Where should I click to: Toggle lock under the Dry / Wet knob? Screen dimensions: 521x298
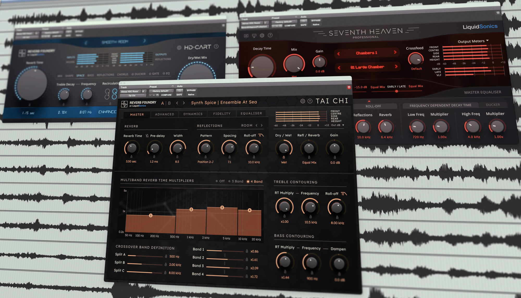tap(284, 157)
